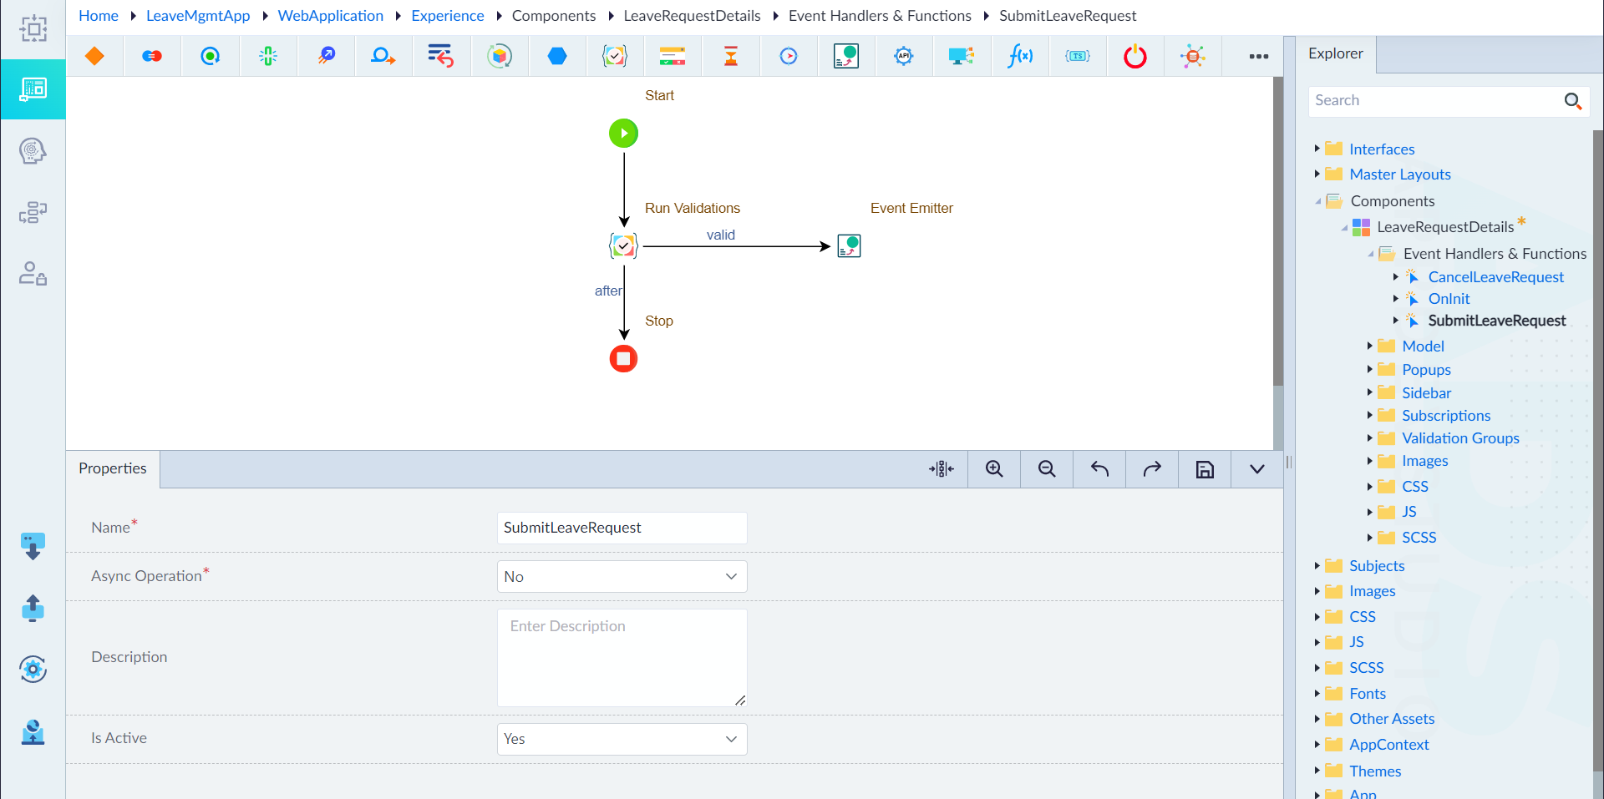Open the more tools ellipsis menu

coord(1259,56)
